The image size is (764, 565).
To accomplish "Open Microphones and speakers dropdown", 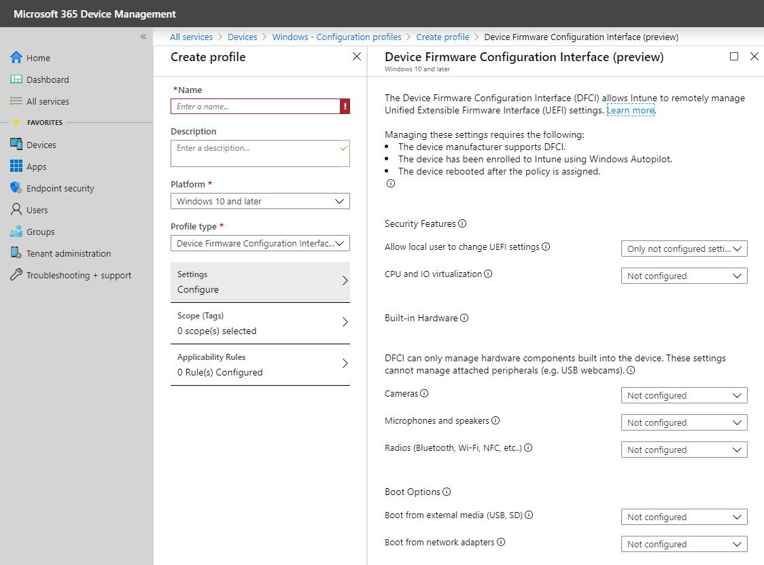I will point(684,423).
